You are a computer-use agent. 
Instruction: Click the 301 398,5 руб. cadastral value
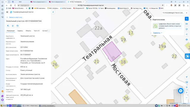click(26, 89)
